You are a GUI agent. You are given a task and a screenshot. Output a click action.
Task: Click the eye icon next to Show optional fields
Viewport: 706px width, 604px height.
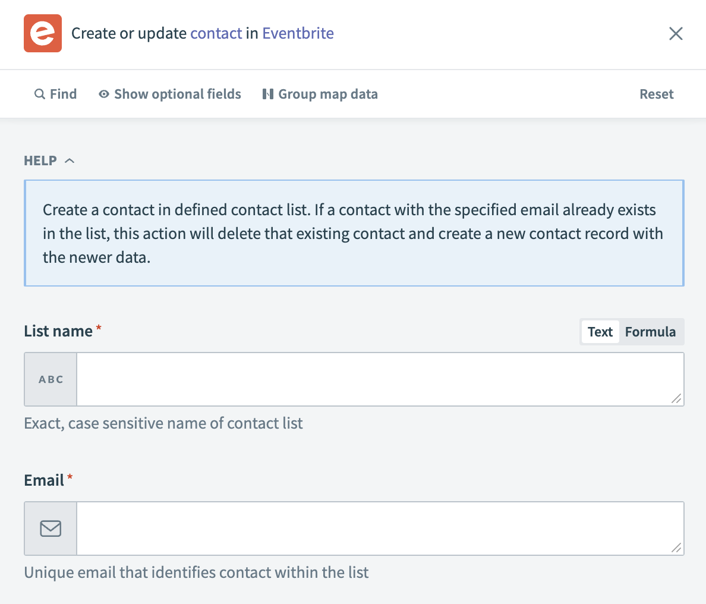tap(103, 94)
